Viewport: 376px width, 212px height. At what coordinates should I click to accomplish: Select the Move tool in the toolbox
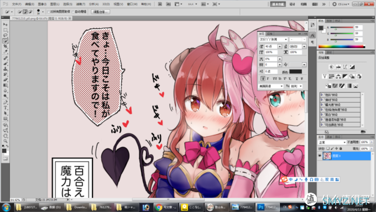pyautogui.click(x=6, y=24)
